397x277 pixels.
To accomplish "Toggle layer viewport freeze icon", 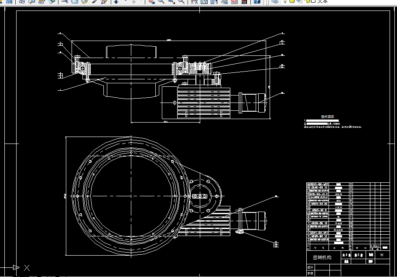I will pyautogui.click(x=299, y=1).
